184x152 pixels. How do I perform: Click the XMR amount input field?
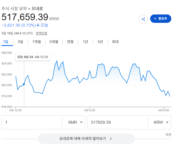point(32,122)
